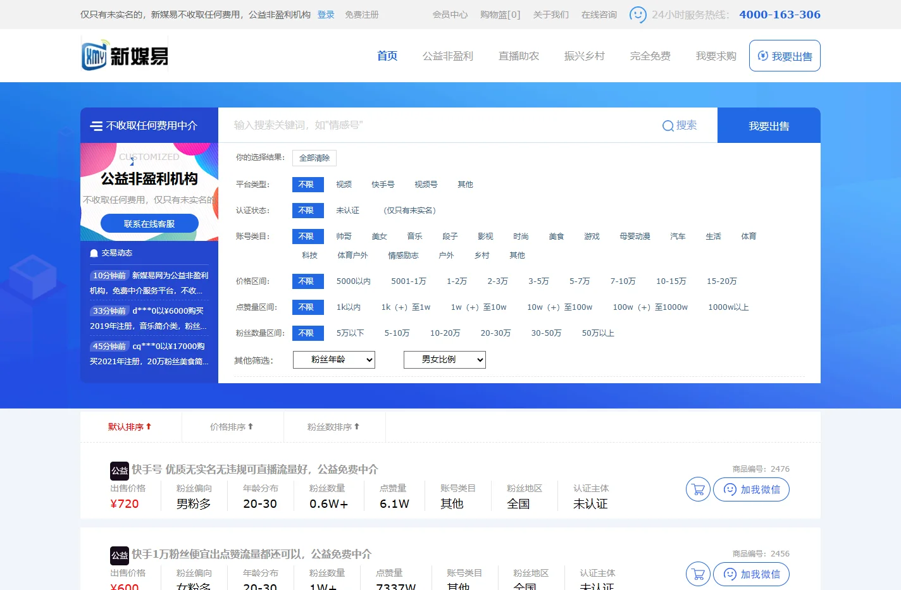Click the 公益 badge on listing 2456
The height and width of the screenshot is (590, 901).
[120, 555]
